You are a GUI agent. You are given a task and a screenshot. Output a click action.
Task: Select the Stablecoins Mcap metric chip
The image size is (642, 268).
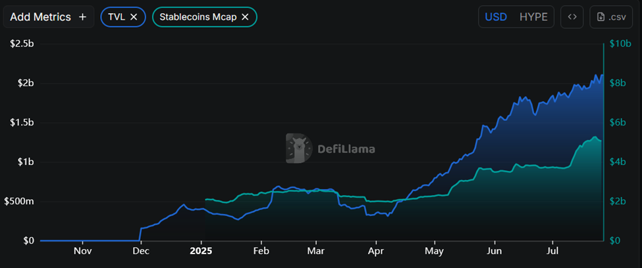204,17
